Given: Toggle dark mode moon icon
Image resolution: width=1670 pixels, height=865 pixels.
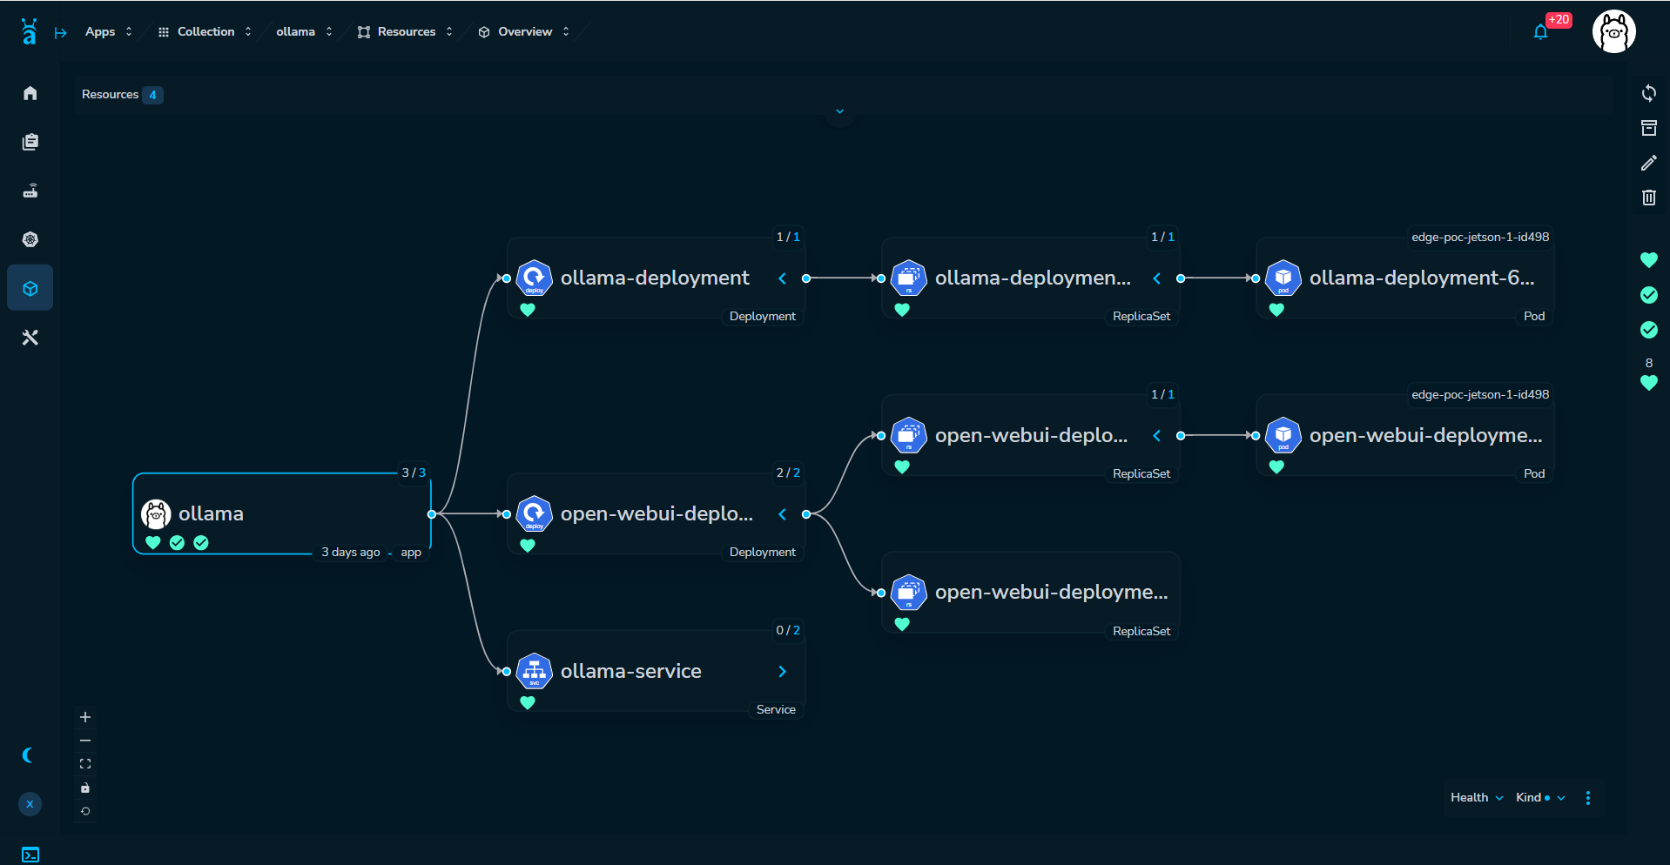Looking at the screenshot, I should [x=29, y=755].
